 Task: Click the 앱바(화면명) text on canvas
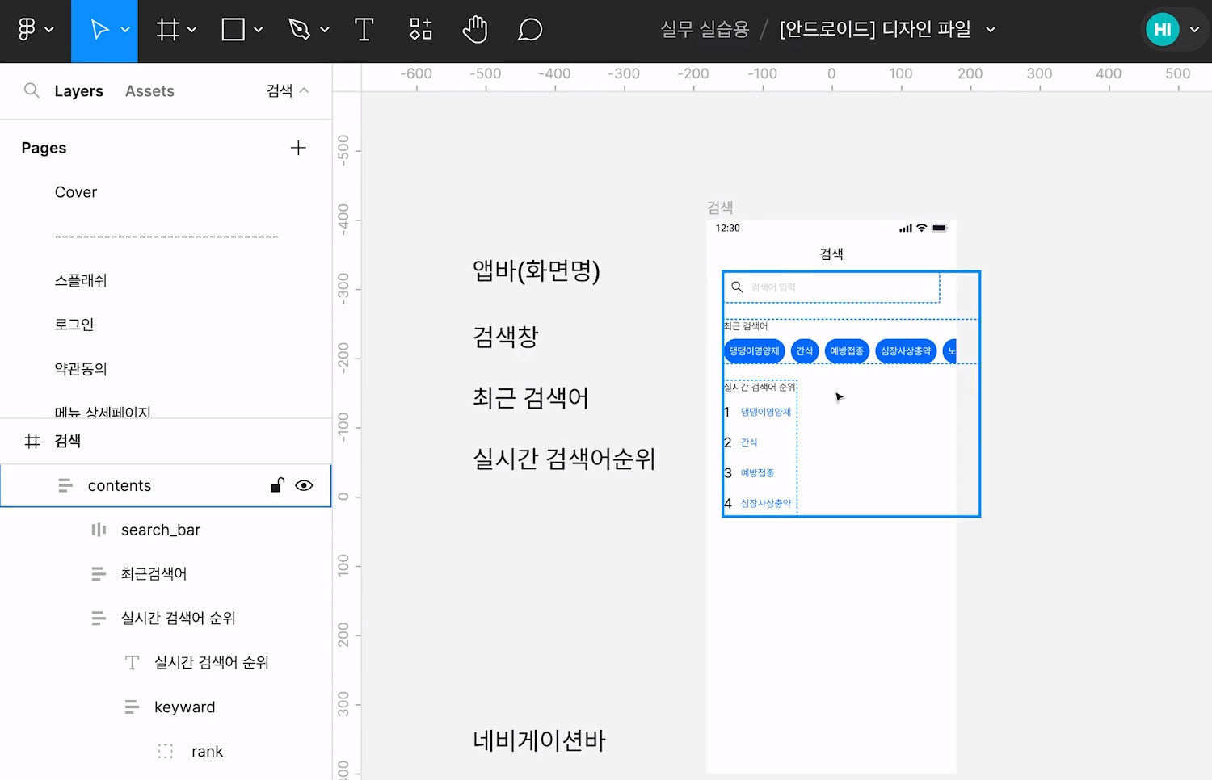click(537, 270)
